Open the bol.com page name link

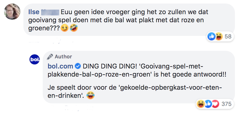click(x=60, y=66)
